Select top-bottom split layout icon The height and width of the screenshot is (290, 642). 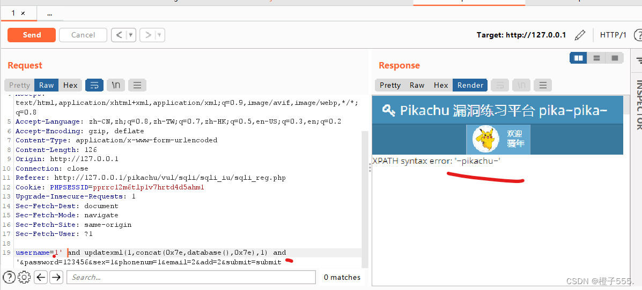coord(596,58)
